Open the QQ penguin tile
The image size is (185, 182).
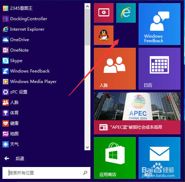pyautogui.click(x=104, y=35)
